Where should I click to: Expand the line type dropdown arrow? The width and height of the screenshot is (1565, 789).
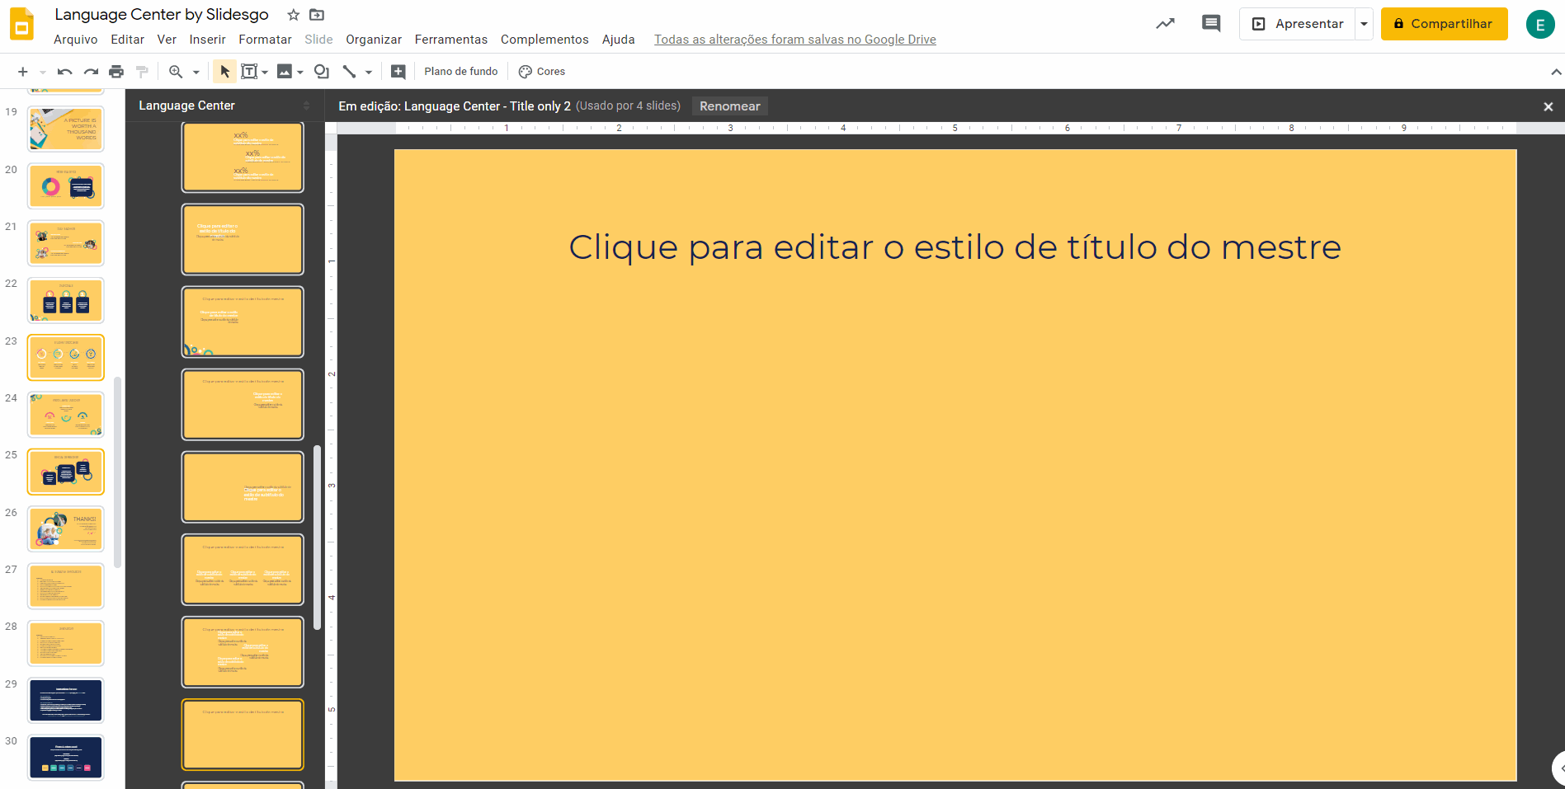click(x=369, y=73)
